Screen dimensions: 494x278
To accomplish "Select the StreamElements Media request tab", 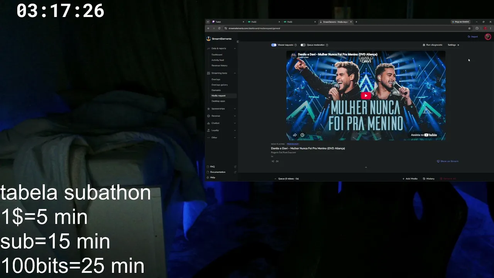I will click(x=335, y=22).
